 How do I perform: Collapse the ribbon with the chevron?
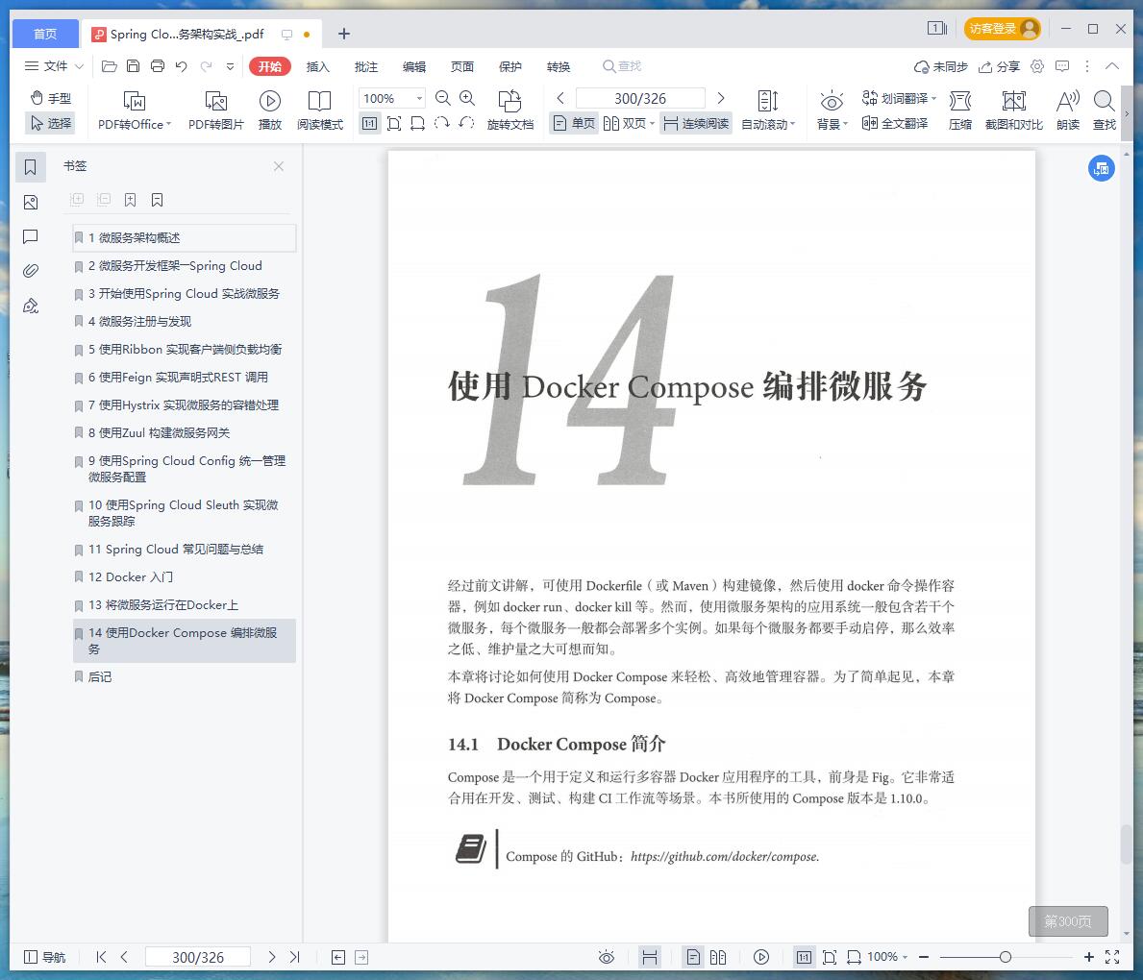coord(1111,66)
